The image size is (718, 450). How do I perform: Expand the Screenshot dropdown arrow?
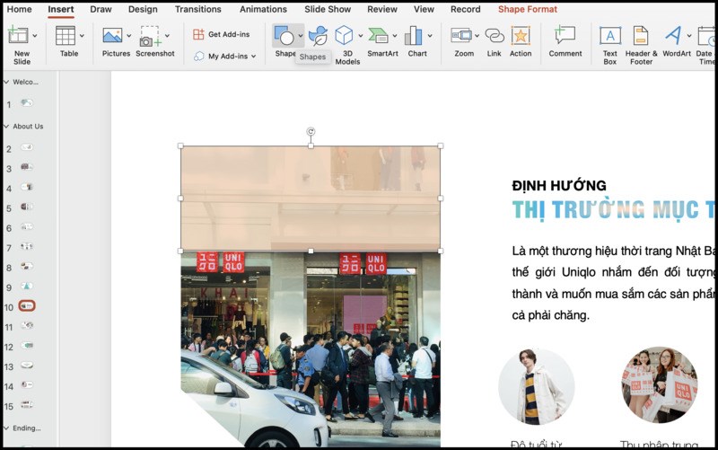[x=167, y=35]
